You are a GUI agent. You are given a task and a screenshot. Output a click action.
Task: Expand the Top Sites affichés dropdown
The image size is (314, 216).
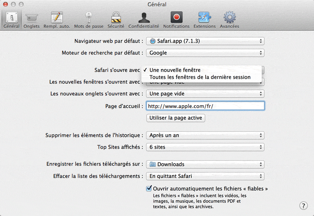coord(205,147)
